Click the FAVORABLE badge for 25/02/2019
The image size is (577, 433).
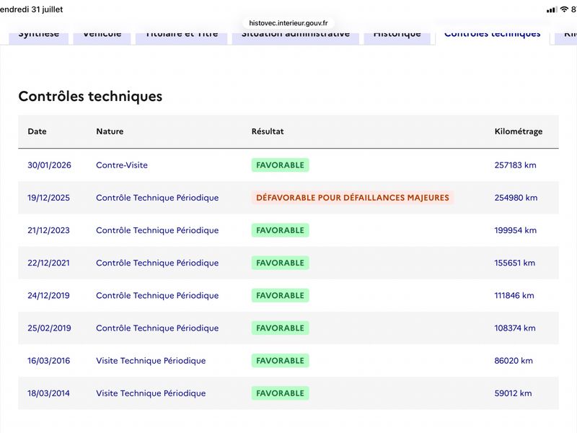[x=280, y=328]
